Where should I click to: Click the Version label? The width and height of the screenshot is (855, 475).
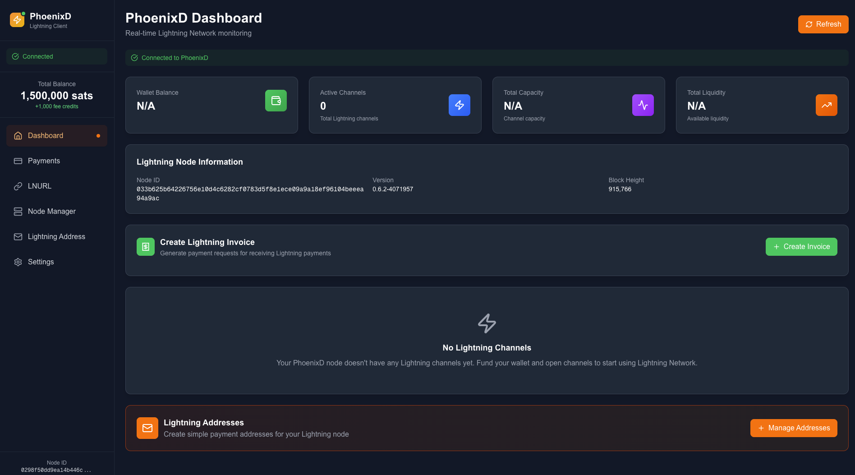click(x=383, y=180)
